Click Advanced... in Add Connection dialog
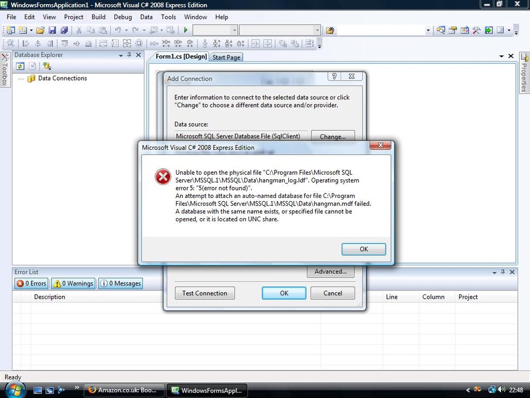The height and width of the screenshot is (398, 530). click(331, 271)
